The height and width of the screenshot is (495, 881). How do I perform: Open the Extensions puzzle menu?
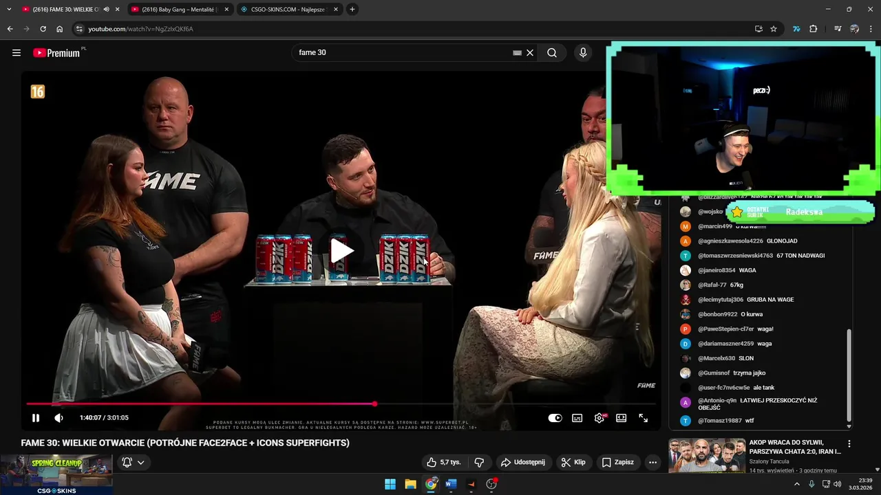tap(813, 29)
